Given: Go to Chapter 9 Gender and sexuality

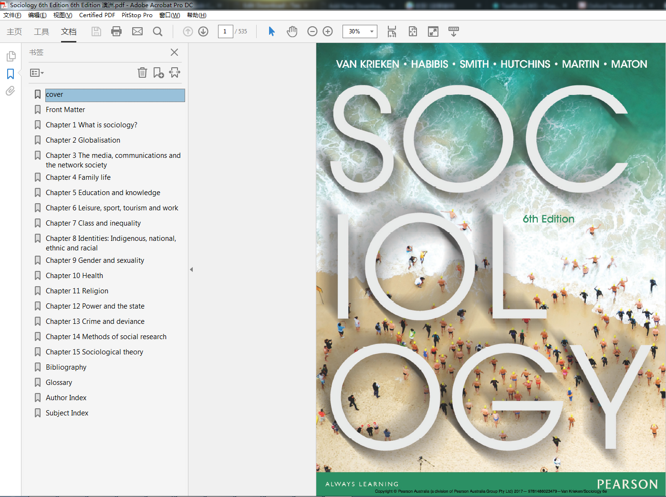Looking at the screenshot, I should coord(95,260).
